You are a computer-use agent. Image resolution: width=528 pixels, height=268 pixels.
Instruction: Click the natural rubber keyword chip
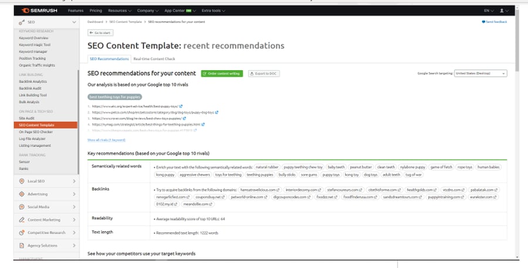(x=267, y=167)
